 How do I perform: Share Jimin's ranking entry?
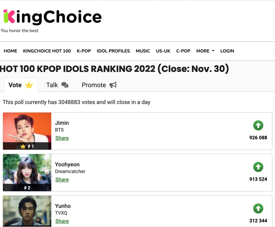pyautogui.click(x=62, y=138)
